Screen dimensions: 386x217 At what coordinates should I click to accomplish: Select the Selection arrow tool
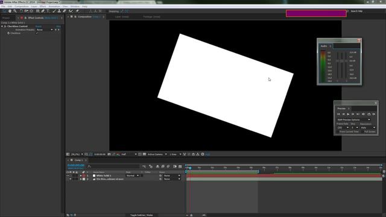4,11
